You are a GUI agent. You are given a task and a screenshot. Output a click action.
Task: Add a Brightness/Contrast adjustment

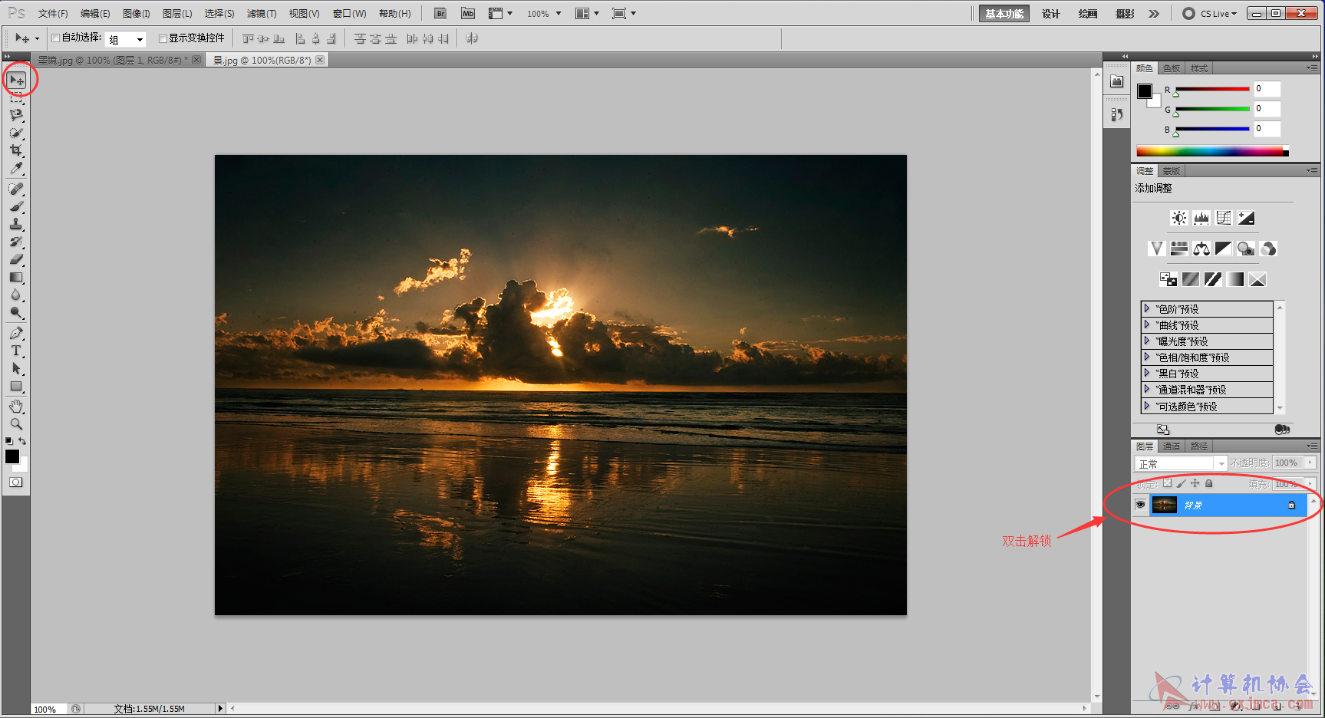1179,218
